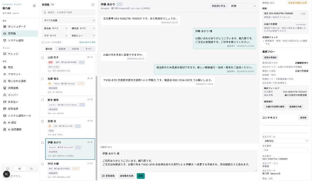This screenshot has height=181, width=312.
Task: Collapse the sidebar with the panel icon
Action: point(34,6)
